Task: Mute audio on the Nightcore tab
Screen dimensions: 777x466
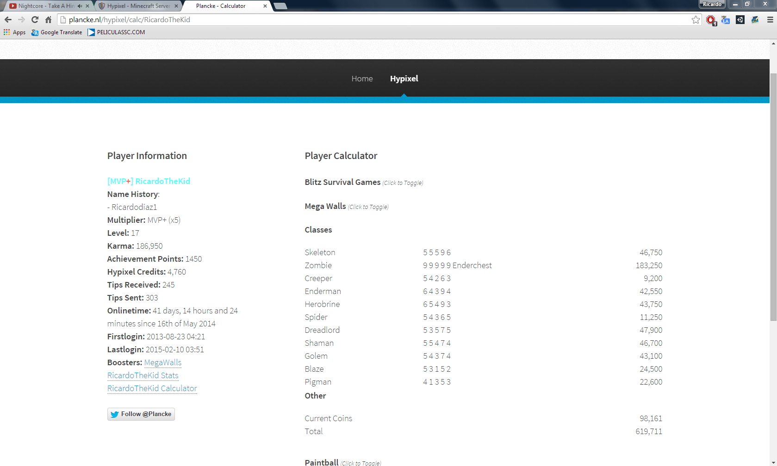Action: 80,6
